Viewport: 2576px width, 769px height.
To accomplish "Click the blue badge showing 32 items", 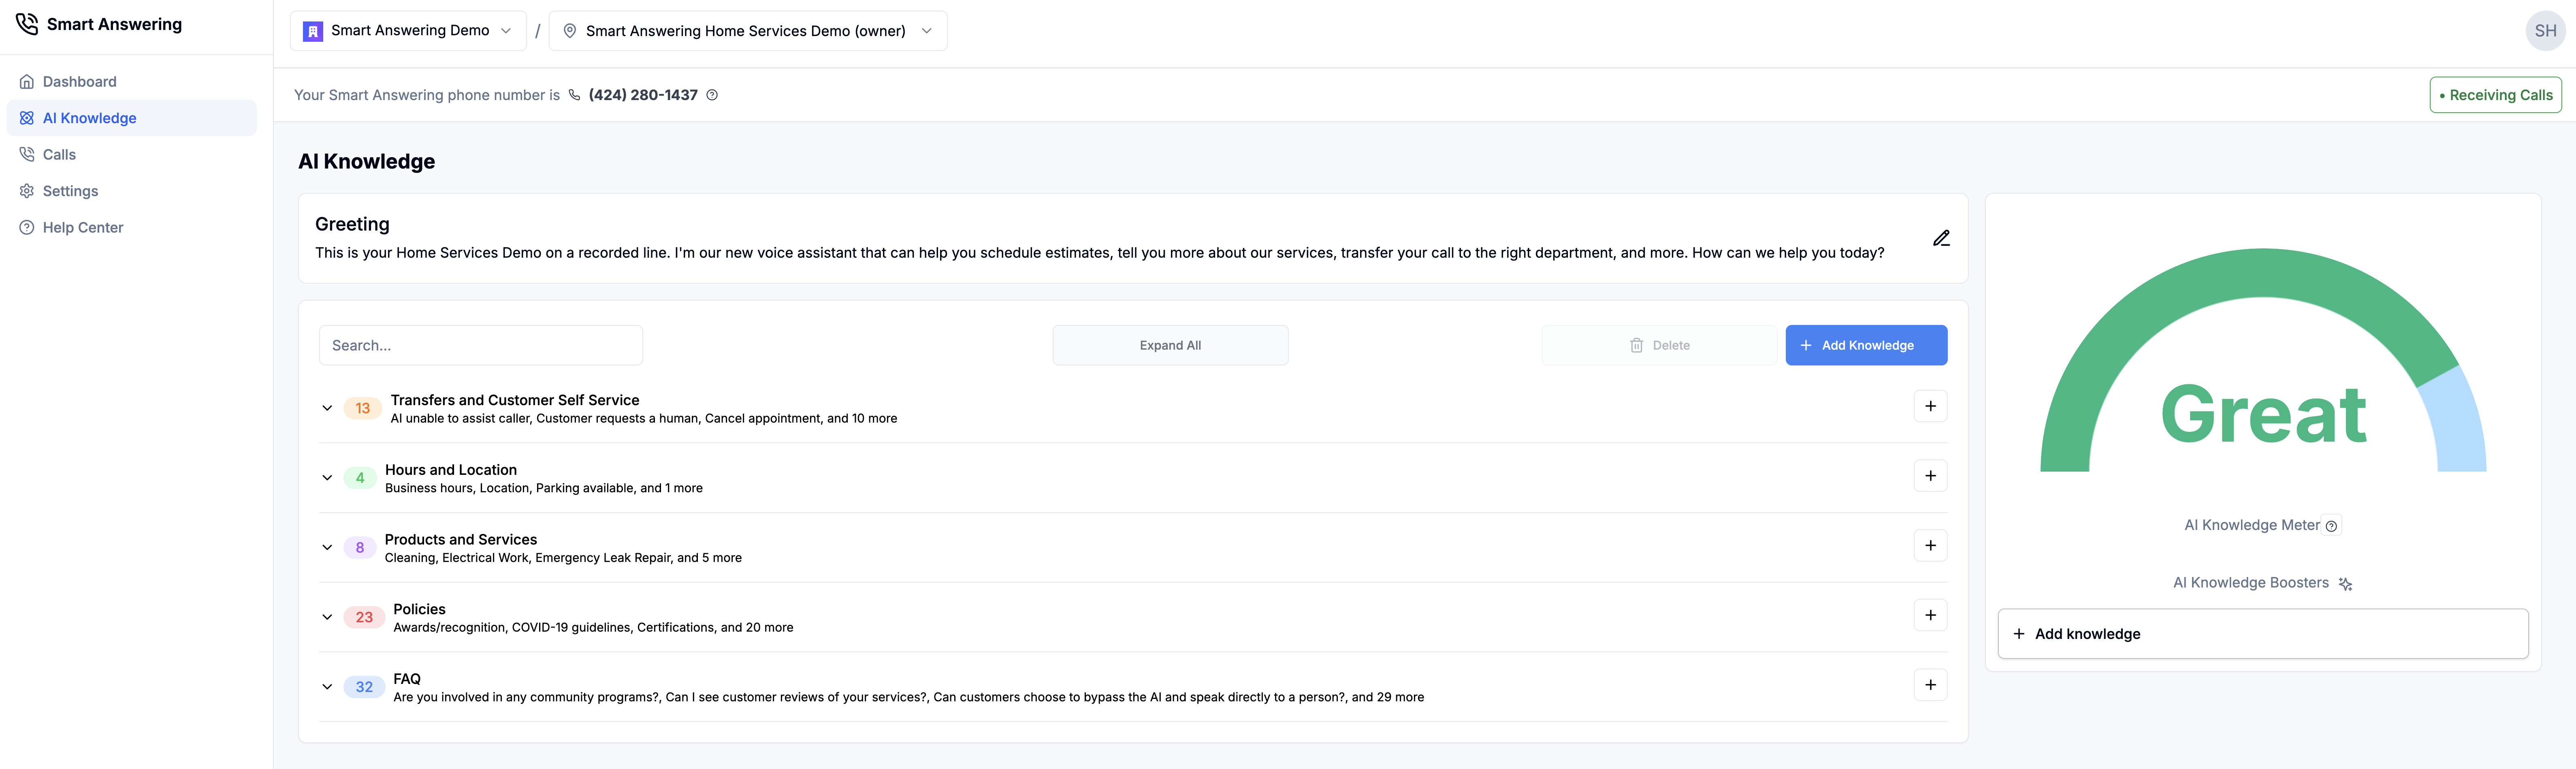I will pos(364,687).
